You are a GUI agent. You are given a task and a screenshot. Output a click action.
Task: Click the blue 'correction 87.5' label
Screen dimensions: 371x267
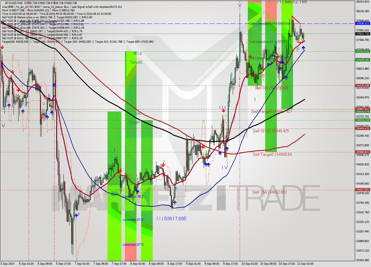133,245
